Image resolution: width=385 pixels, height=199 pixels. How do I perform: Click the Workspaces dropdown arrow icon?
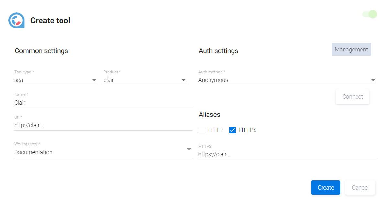189,149
